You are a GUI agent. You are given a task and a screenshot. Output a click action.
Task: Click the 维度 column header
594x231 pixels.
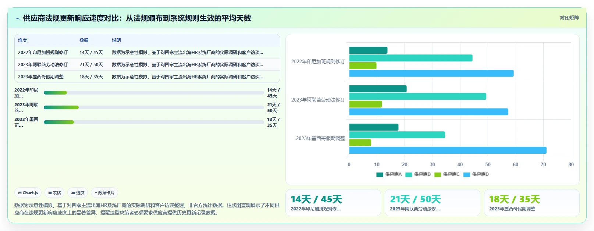tap(22, 40)
